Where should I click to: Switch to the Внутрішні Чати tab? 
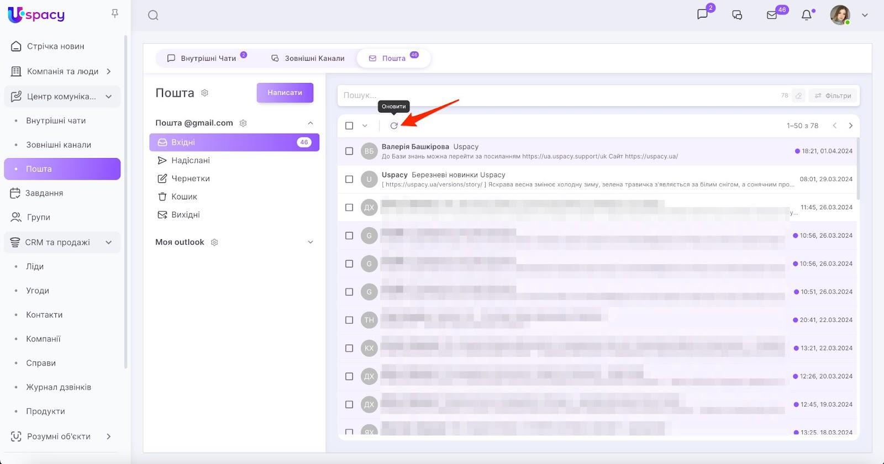[x=207, y=58]
